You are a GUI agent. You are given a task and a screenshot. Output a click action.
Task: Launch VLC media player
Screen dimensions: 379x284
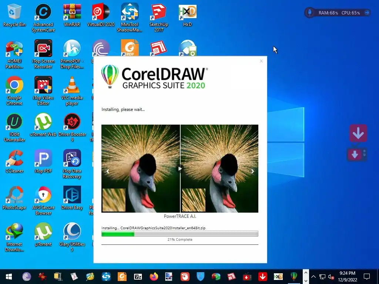tap(72, 91)
